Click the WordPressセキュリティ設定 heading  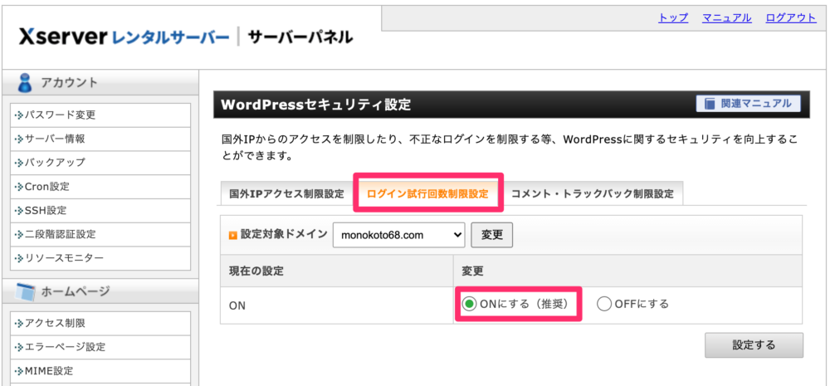click(315, 105)
